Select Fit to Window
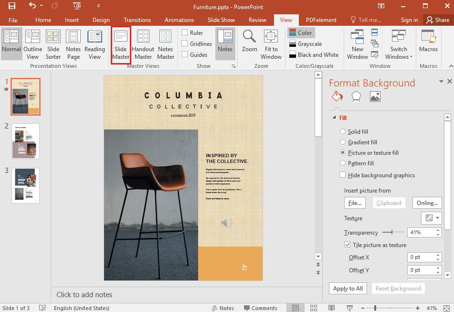 (271, 45)
